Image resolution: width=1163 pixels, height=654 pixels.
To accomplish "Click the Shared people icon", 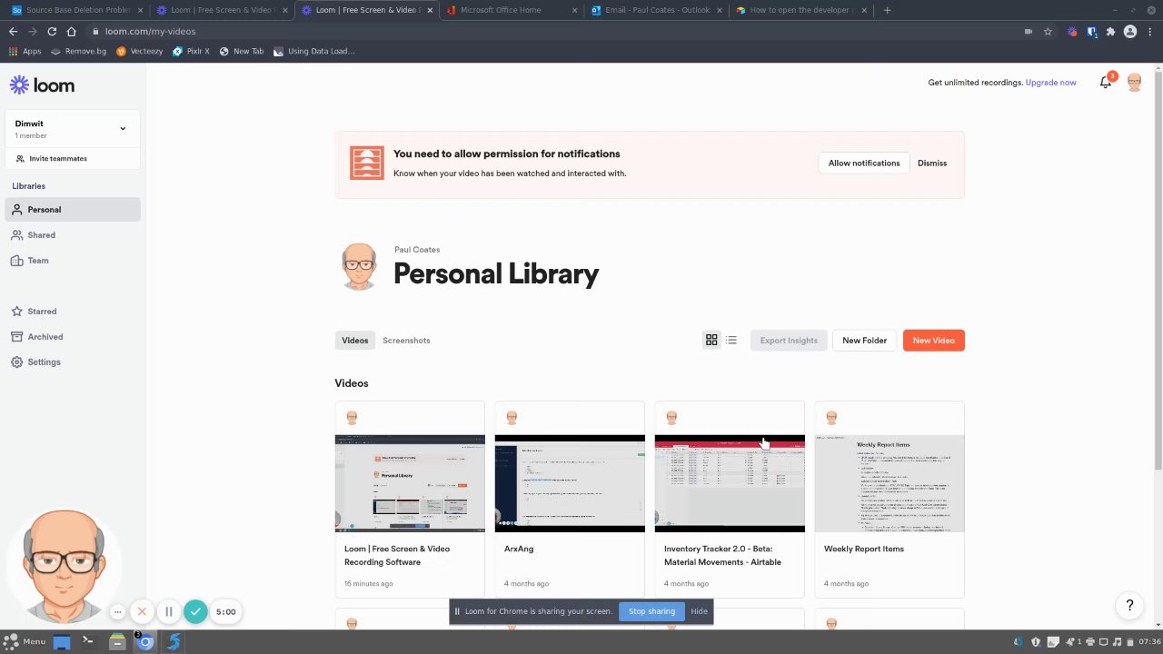I will 17,235.
